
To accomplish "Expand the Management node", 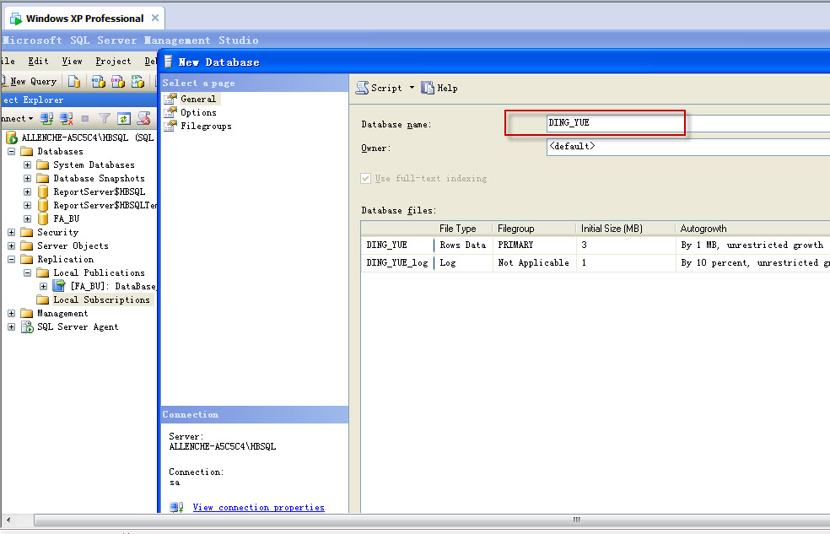I will 11,313.
